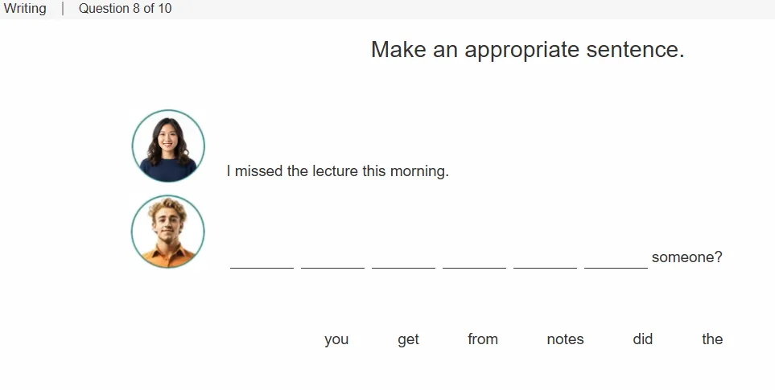Click the "Question 8 of 10" indicator

(x=125, y=8)
